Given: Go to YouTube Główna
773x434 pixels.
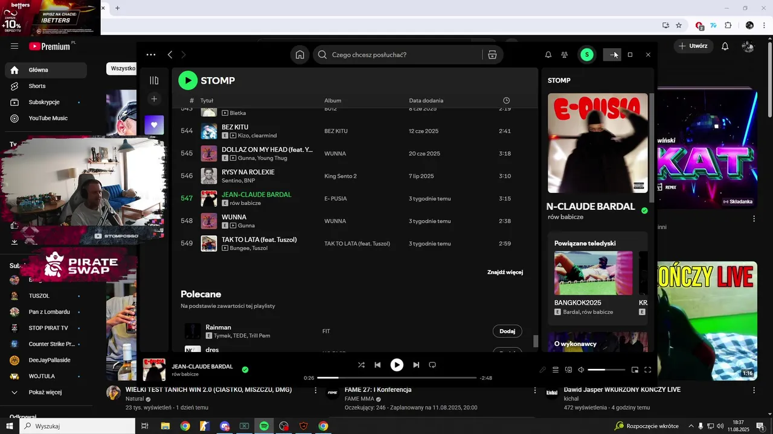Looking at the screenshot, I should (46, 70).
